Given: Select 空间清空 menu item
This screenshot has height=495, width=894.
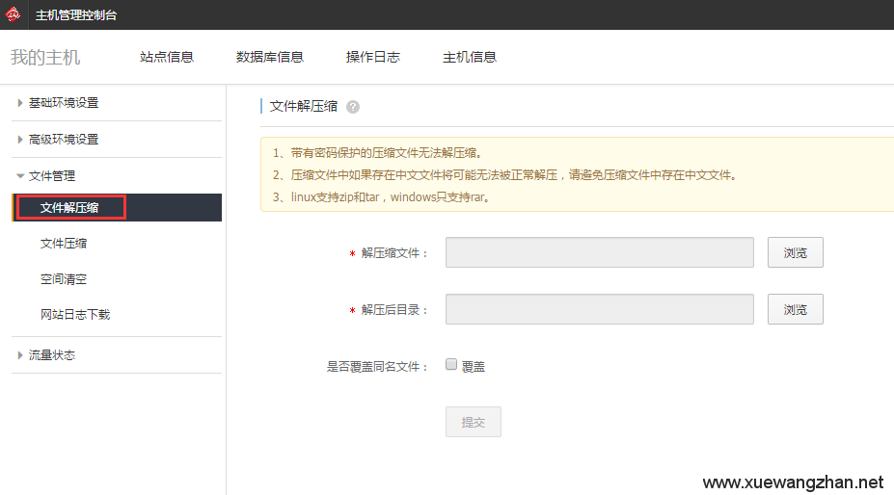Looking at the screenshot, I should point(64,279).
